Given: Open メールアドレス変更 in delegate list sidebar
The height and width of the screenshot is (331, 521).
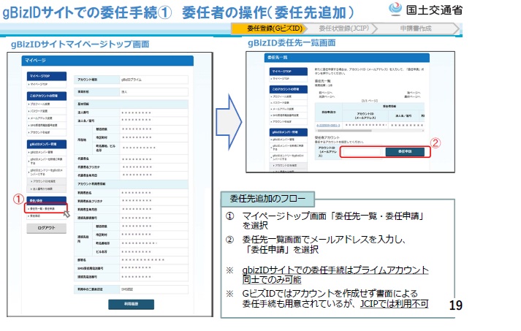Looking at the screenshot, I should [x=283, y=109].
